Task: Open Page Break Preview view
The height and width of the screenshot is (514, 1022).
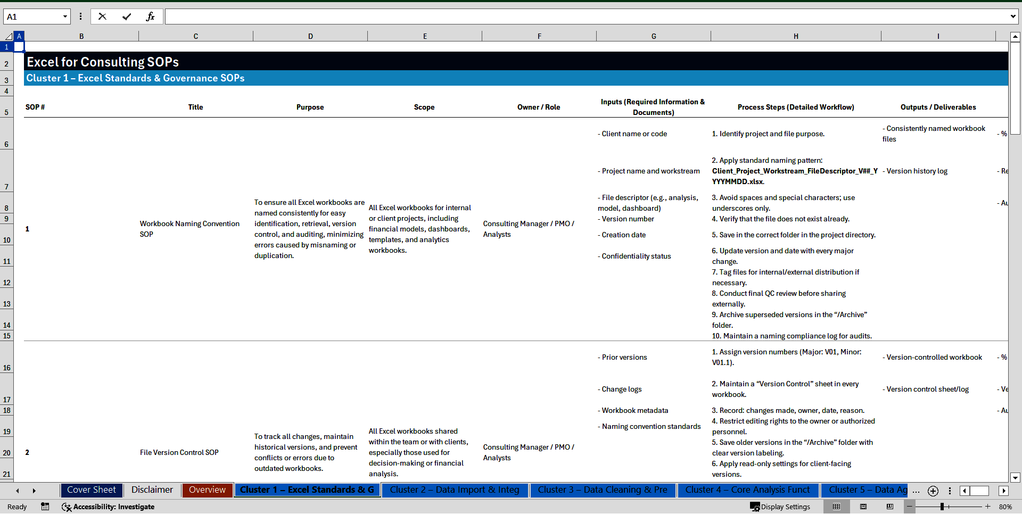Action: 890,507
